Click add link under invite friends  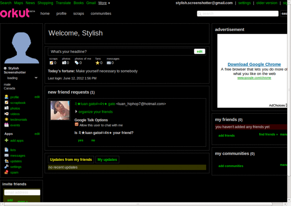click(10, 200)
